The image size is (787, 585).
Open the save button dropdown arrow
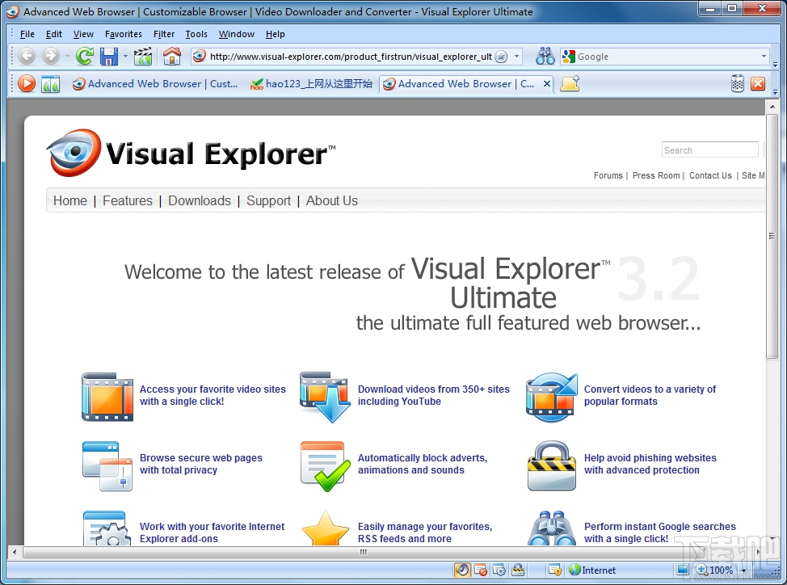(x=125, y=57)
